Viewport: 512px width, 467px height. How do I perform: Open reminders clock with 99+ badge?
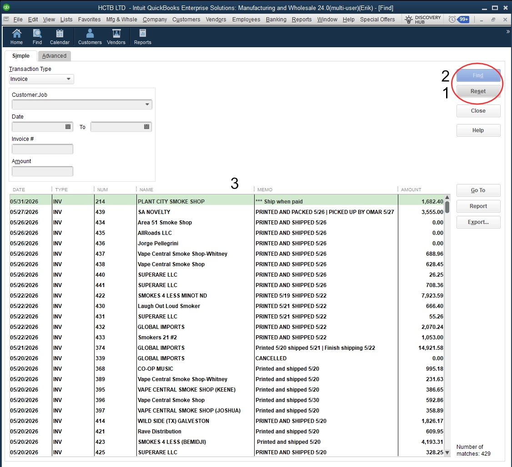click(458, 20)
